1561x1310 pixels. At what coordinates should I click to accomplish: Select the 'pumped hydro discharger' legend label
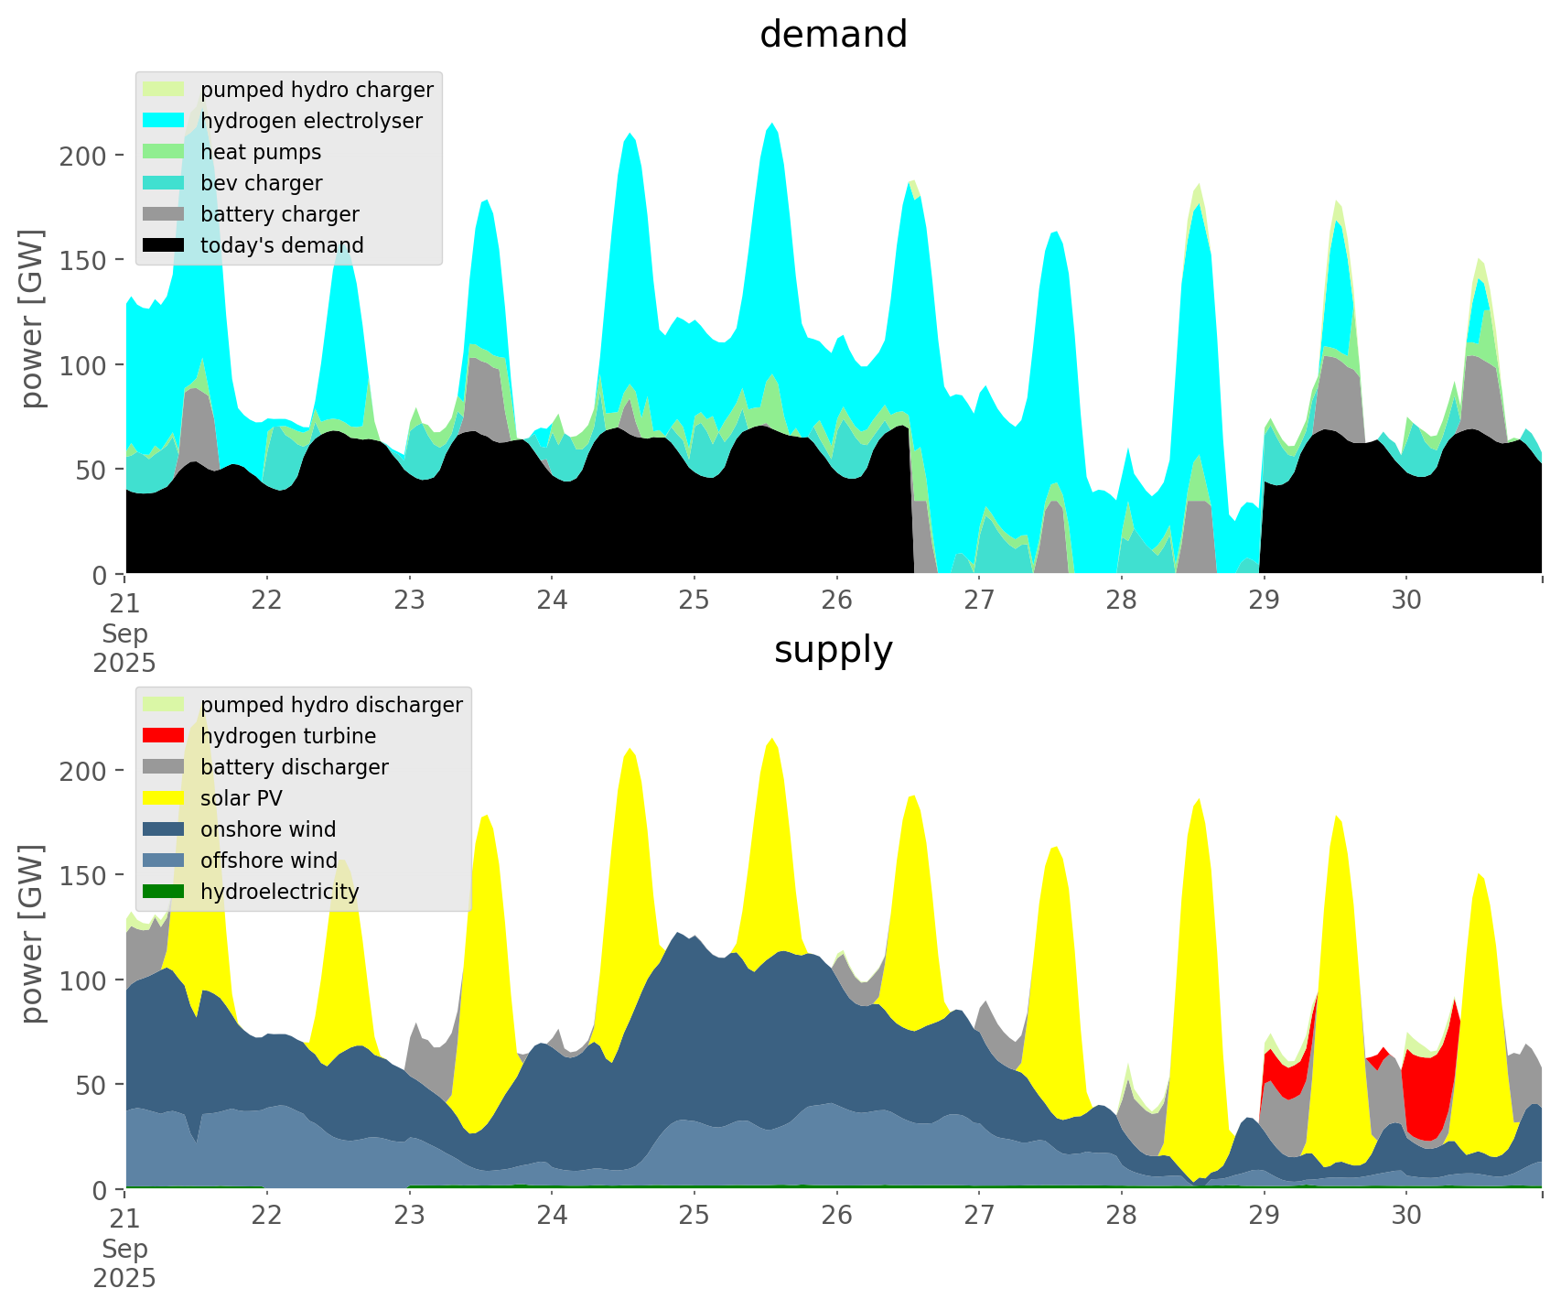331,705
